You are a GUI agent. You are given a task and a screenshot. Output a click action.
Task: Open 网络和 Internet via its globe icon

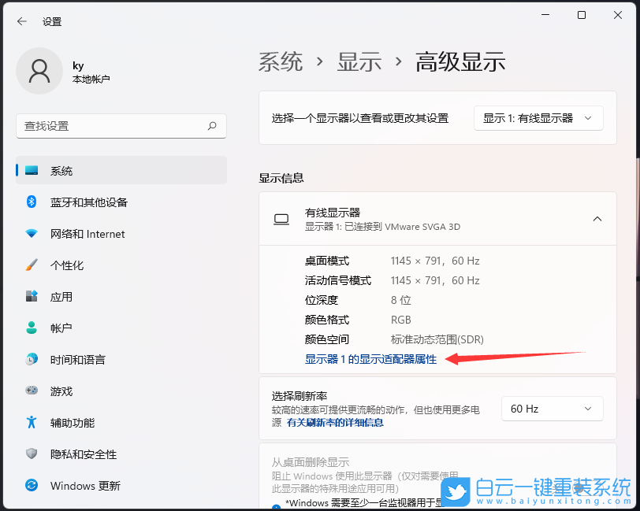tap(32, 234)
